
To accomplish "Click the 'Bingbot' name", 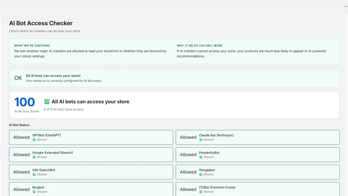I will tap(38, 187).
